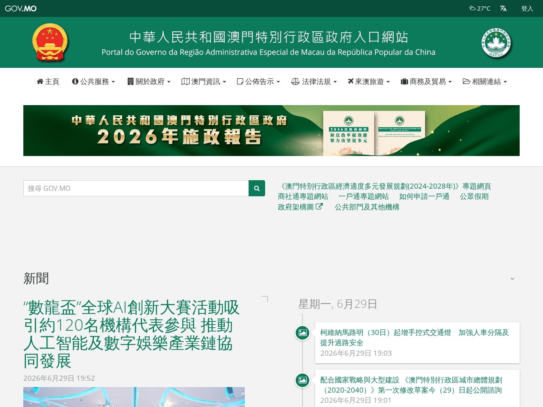
Task: Expand the 澳門資訊 menu
Action: [x=204, y=81]
